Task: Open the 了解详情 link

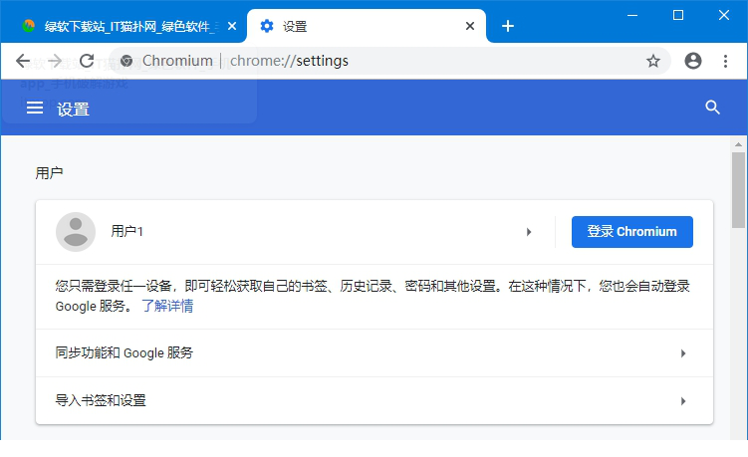Action: pyautogui.click(x=167, y=306)
